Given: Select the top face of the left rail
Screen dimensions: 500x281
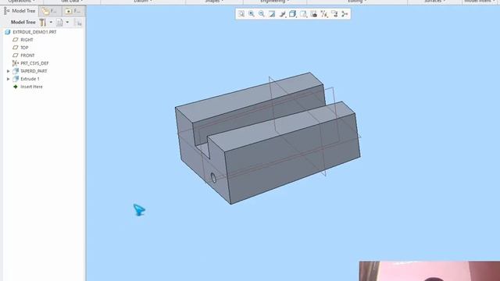Looking at the screenshot, I should (248, 97).
